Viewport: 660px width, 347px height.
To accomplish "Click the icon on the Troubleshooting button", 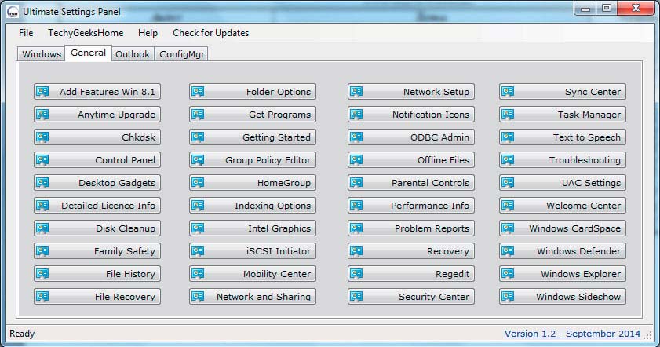I will click(x=508, y=159).
